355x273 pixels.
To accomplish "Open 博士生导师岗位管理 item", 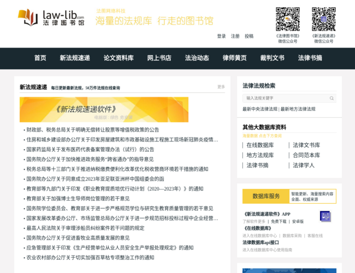I will click(x=78, y=199).
